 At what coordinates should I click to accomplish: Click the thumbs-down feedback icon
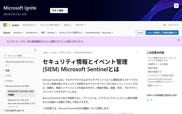point(152,100)
